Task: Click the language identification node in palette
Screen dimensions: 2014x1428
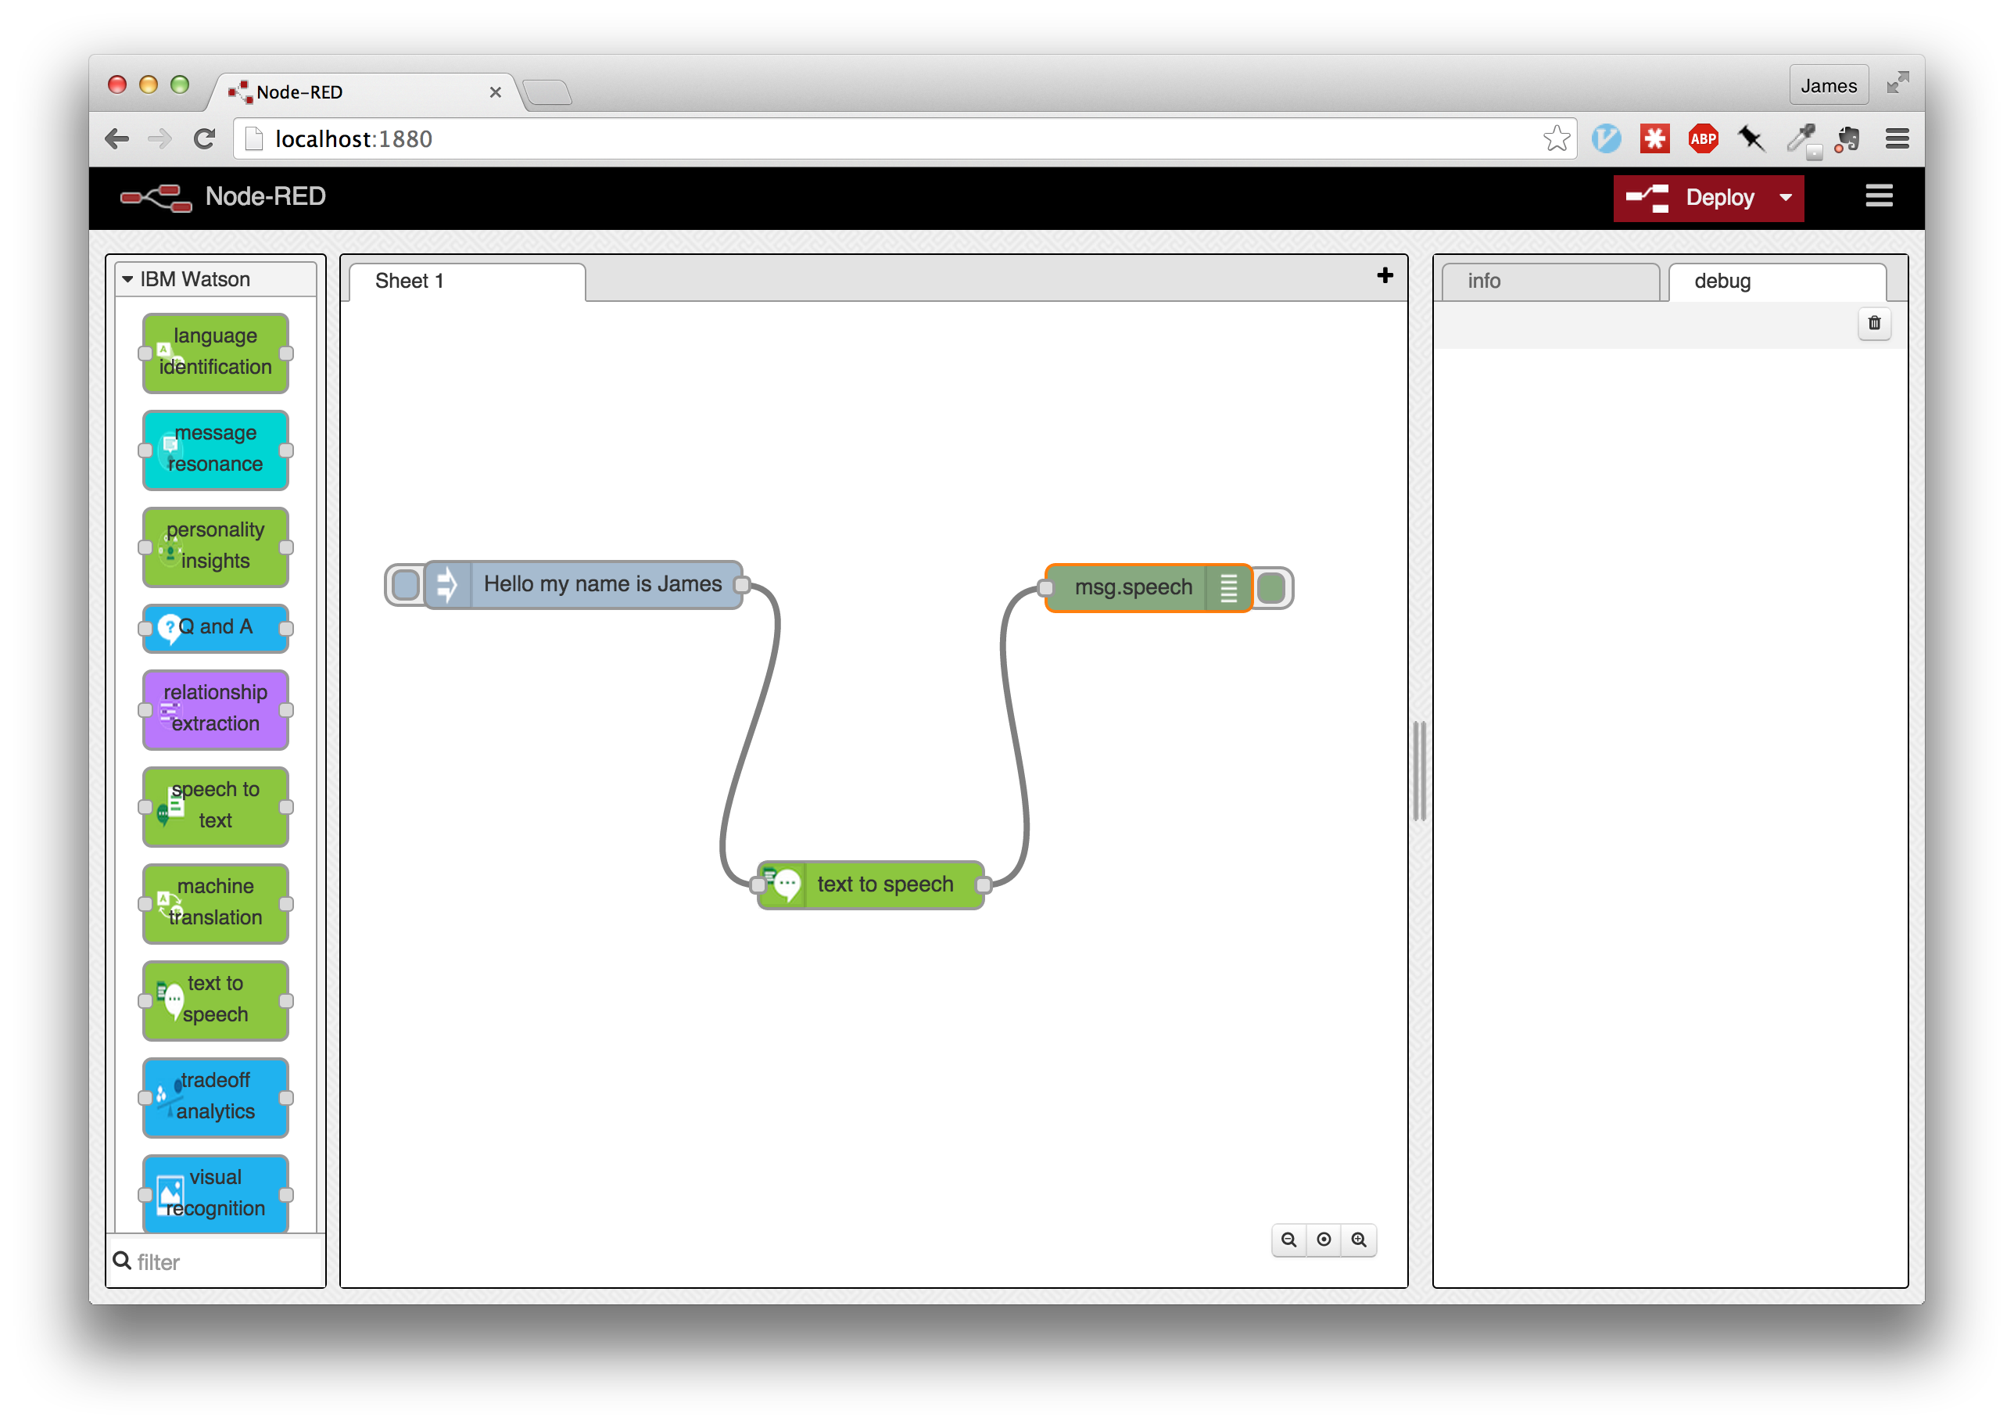Action: pos(215,353)
